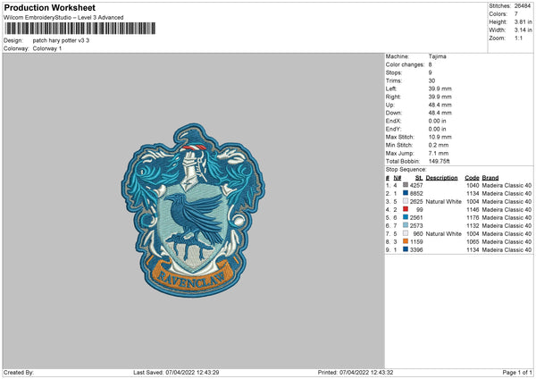Click the Min Stitch value 0.2 mm
Viewport: 536px width, 379px height.
point(439,145)
